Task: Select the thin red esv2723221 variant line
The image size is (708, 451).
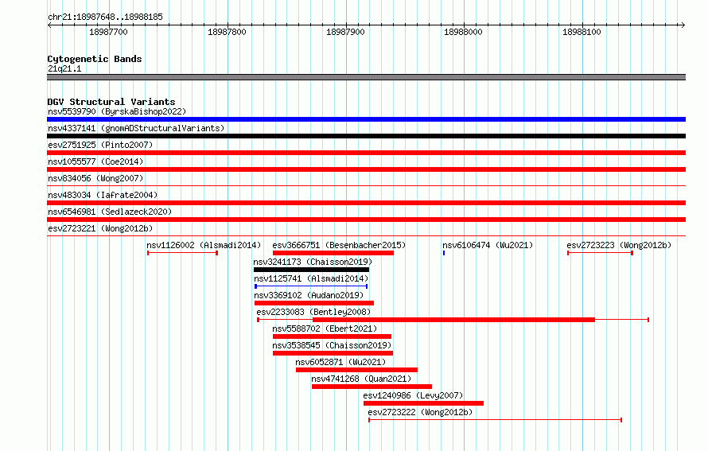Action: point(366,235)
